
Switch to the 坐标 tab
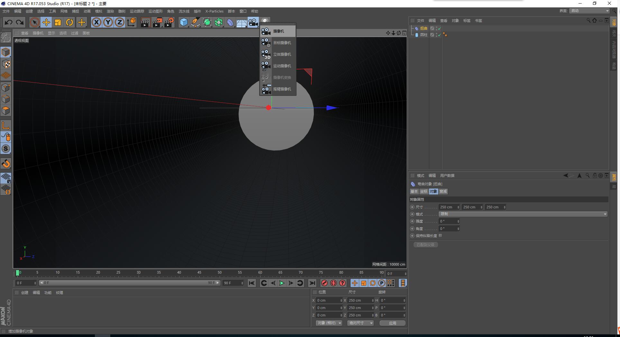pos(424,191)
